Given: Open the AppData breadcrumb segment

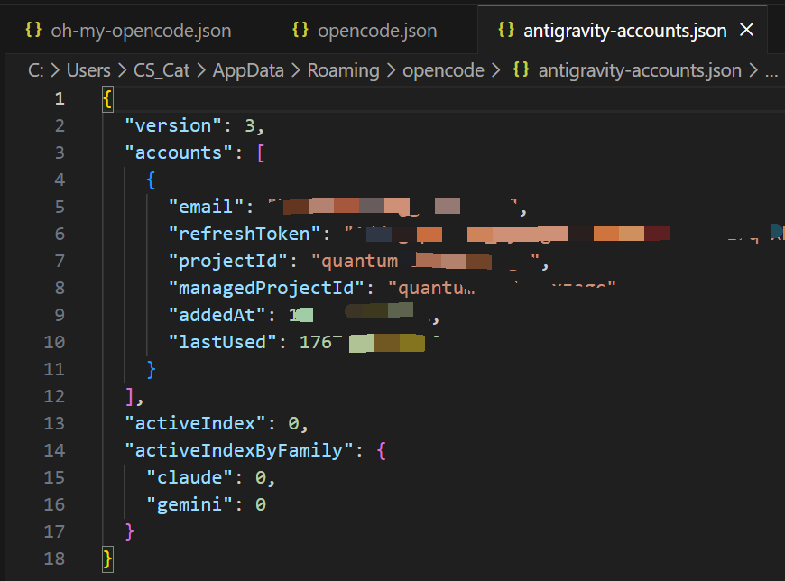Looking at the screenshot, I should 248,70.
